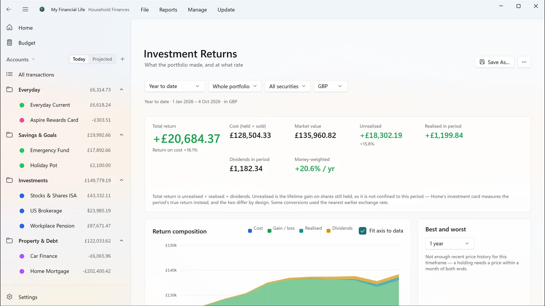
Task: Open Budget via the calculator icon
Action: click(10, 43)
